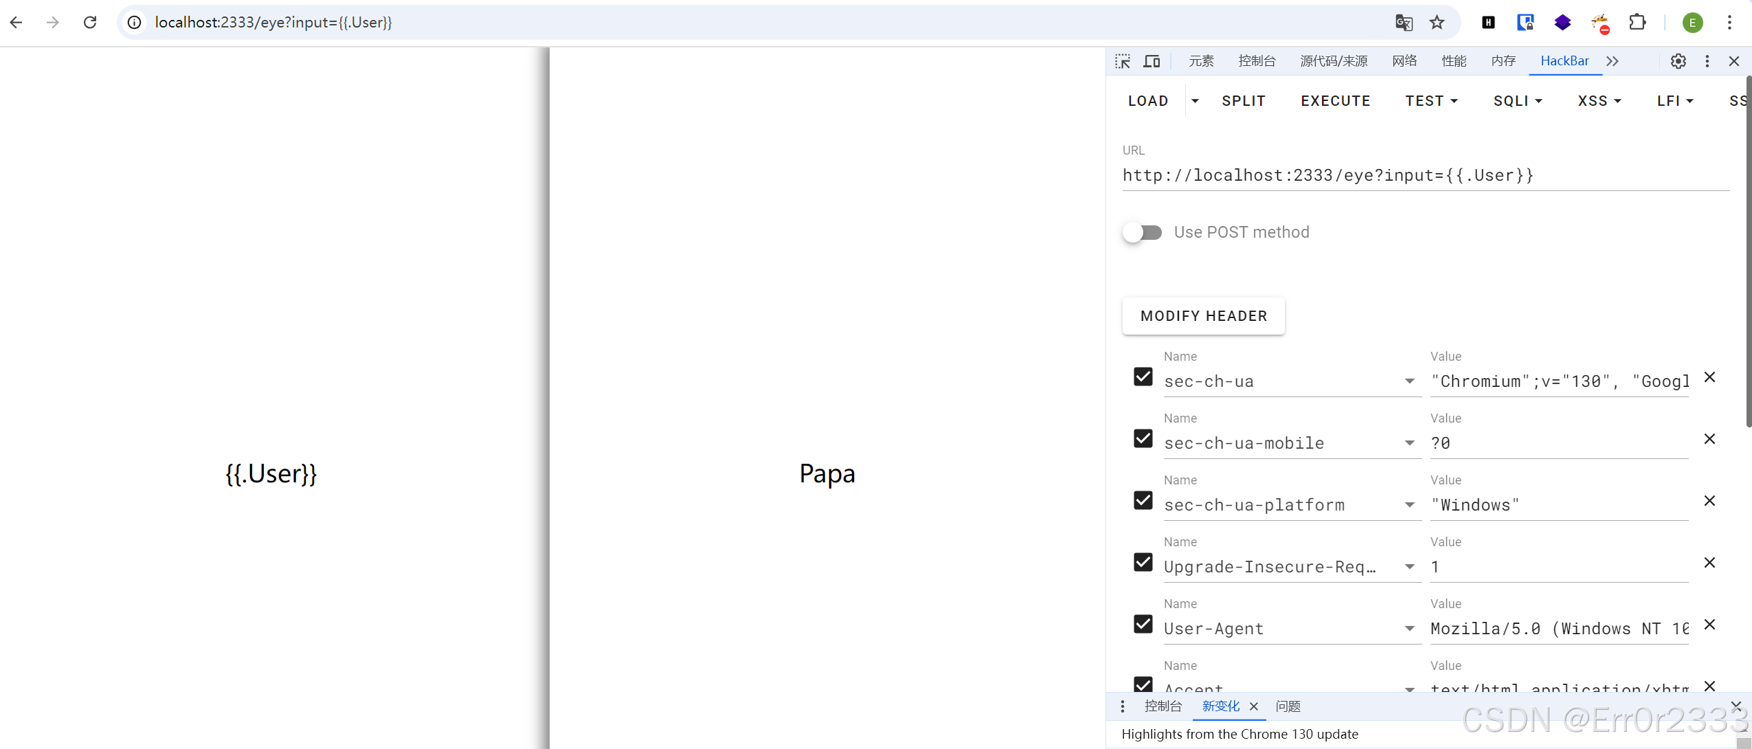Click the MODIFY HEADER button
Viewport: 1752px width, 749px height.
point(1203,316)
